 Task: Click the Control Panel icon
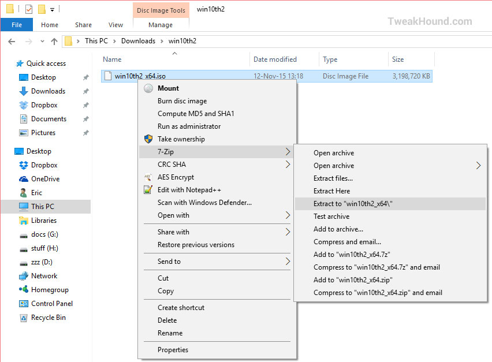(x=24, y=304)
